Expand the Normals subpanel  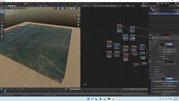click(157, 67)
